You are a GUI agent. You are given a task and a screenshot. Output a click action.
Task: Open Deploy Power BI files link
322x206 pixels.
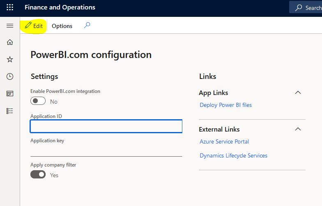226,105
